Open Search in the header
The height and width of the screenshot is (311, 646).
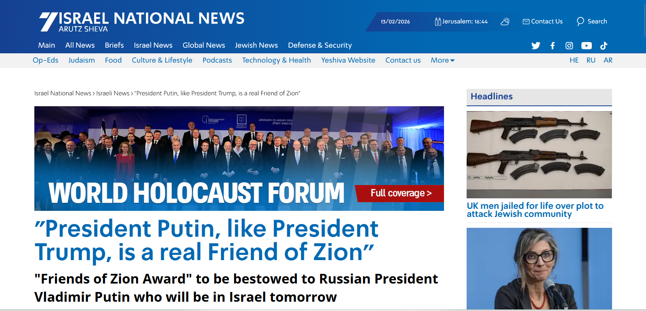[592, 21]
